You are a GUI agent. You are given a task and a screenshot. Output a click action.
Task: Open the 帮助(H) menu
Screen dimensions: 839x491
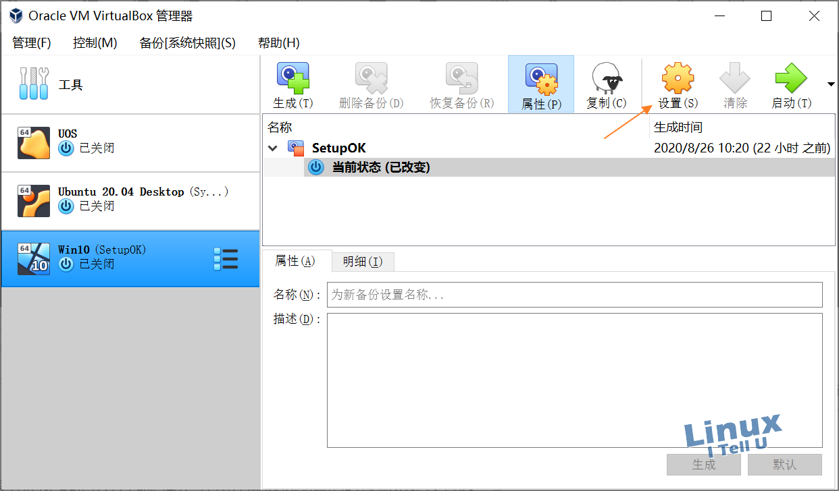coord(279,42)
